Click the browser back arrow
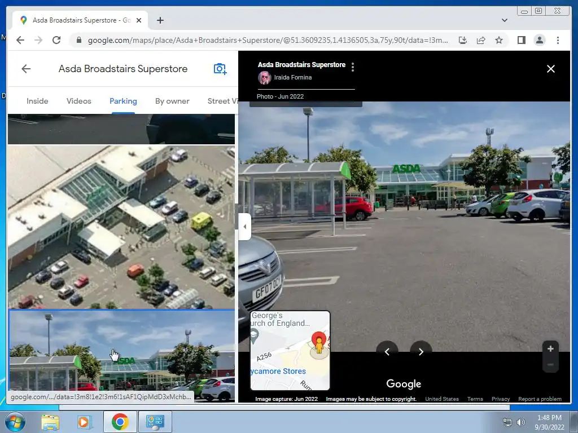578x433 pixels. pyautogui.click(x=20, y=40)
